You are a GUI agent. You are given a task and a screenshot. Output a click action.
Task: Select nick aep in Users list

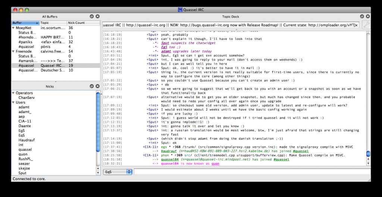(x=21, y=116)
